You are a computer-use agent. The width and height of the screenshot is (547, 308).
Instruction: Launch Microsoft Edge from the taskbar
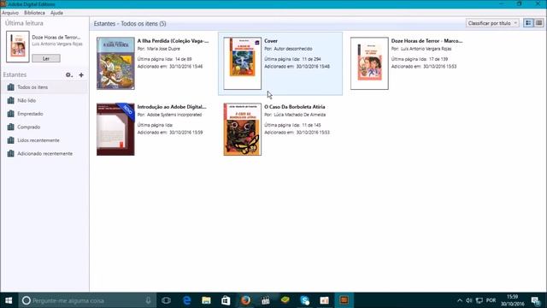click(186, 300)
